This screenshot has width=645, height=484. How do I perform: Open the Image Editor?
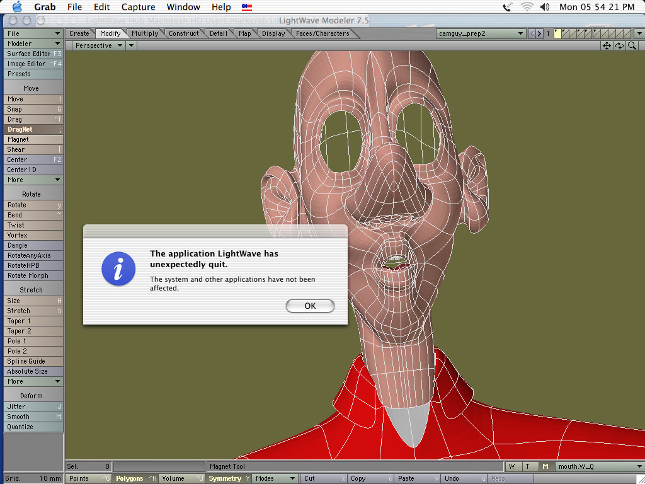[x=33, y=64]
